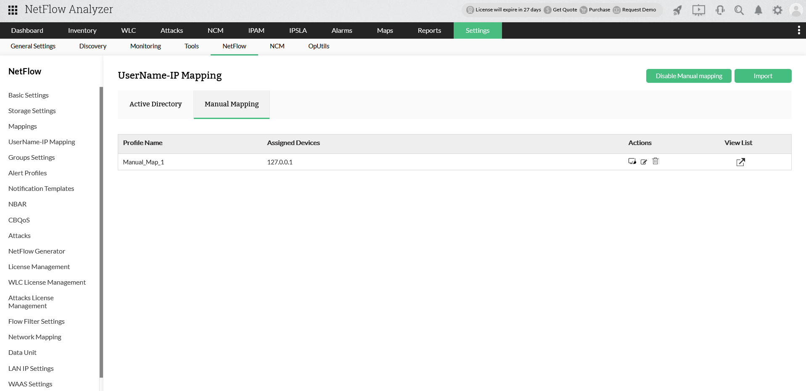The image size is (806, 391).
Task: Open LAN IP Settings in the sidebar
Action: (31, 369)
